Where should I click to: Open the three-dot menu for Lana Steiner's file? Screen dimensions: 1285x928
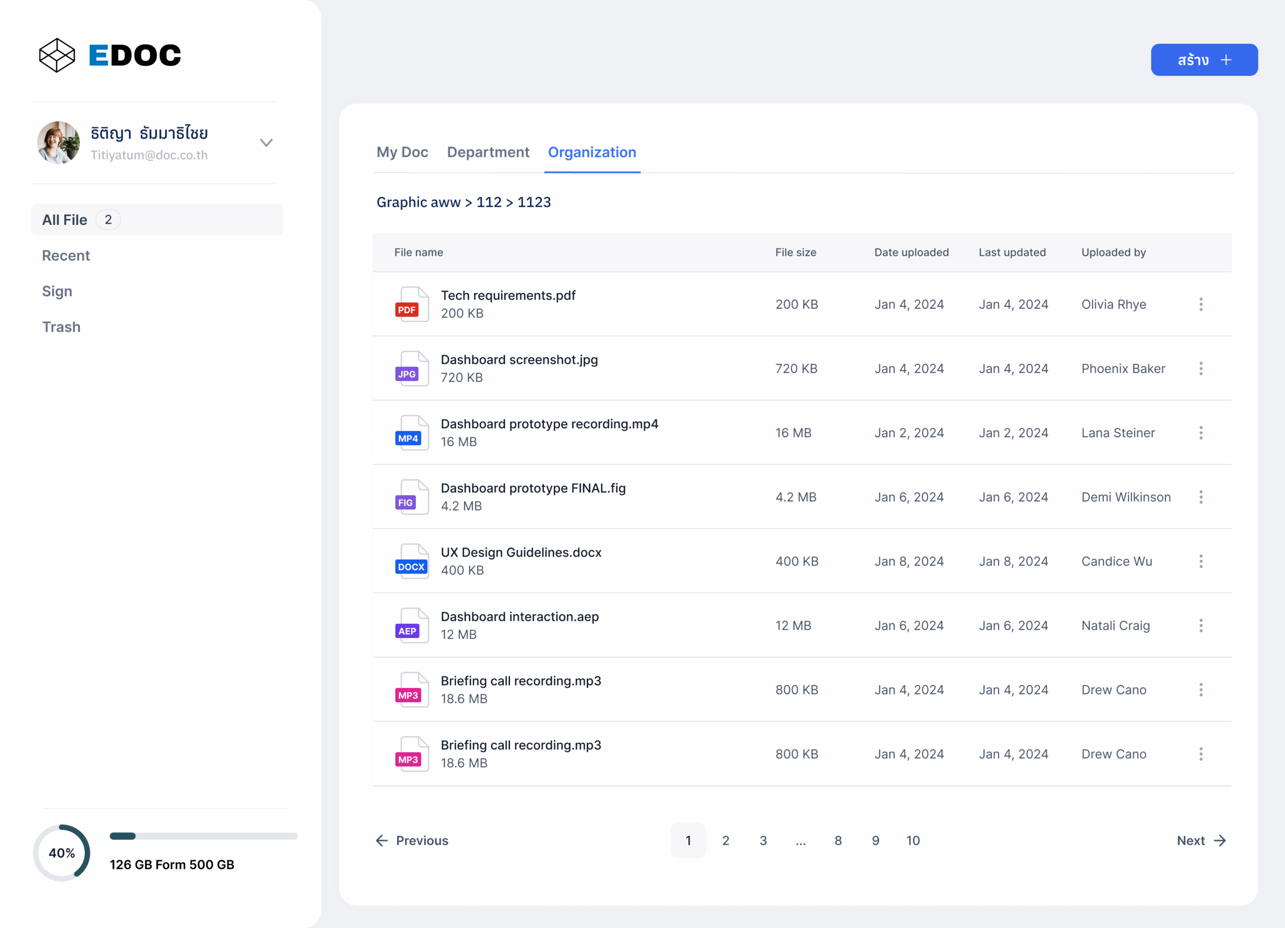tap(1201, 433)
